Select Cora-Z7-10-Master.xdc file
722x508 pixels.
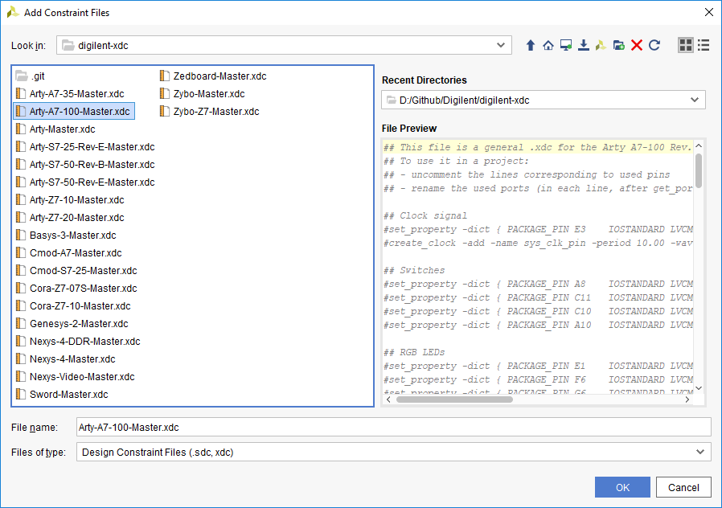click(x=73, y=306)
